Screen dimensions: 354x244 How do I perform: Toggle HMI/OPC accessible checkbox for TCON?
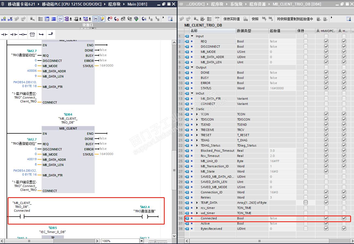point(326,114)
